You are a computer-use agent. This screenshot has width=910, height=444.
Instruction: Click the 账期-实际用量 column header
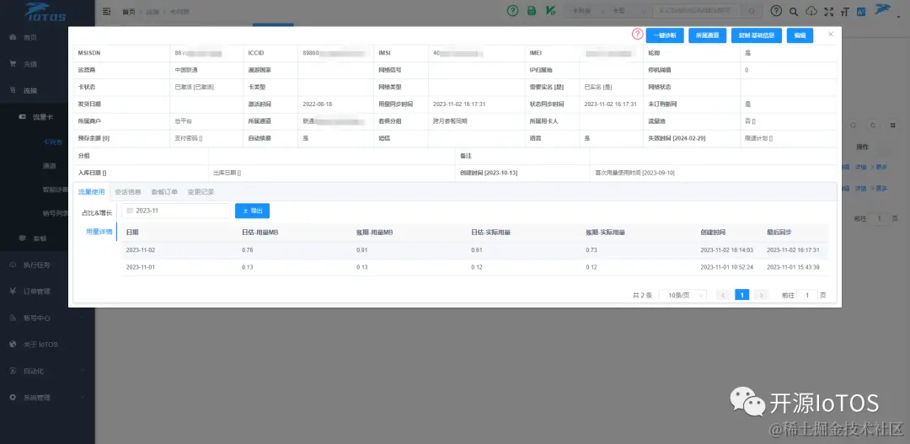(605, 233)
